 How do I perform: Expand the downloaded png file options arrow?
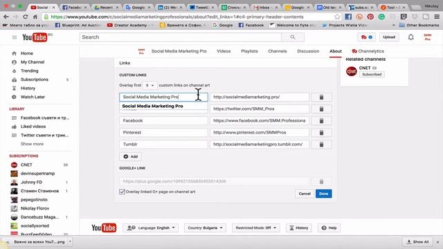[70, 241]
